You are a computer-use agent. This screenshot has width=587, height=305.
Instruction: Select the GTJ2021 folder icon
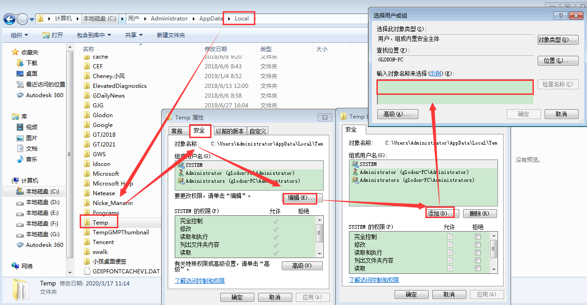[x=87, y=144]
